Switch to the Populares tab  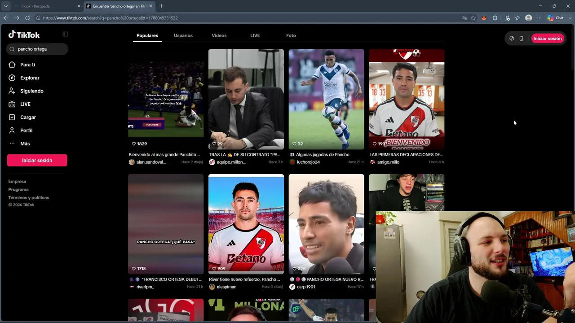click(x=147, y=35)
